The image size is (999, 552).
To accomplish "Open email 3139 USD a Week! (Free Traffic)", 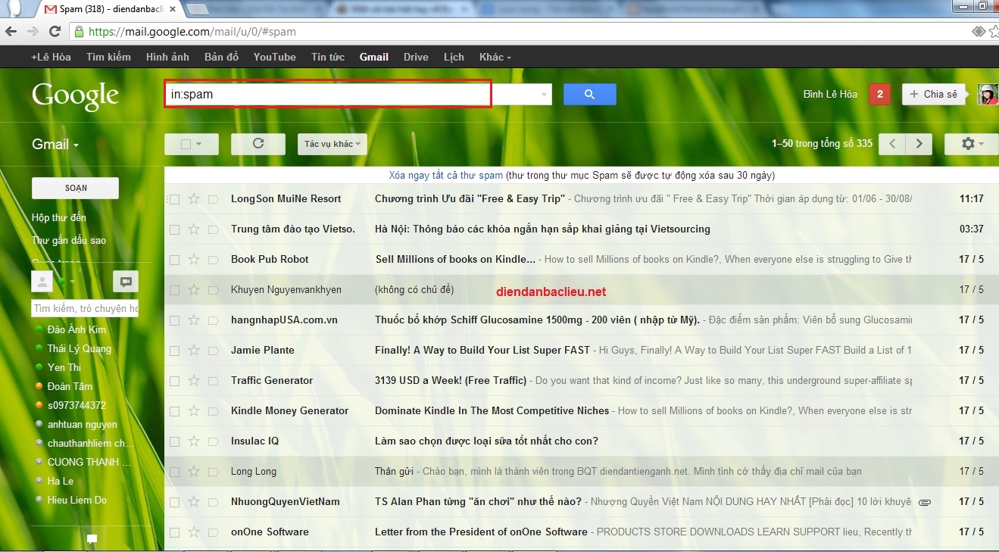I will pyautogui.click(x=451, y=381).
